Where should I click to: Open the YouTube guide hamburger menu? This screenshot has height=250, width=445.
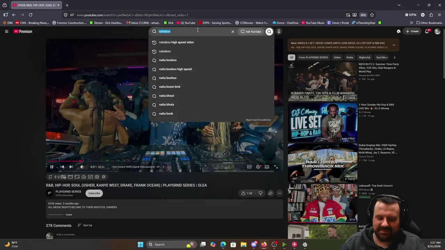pos(6,31)
